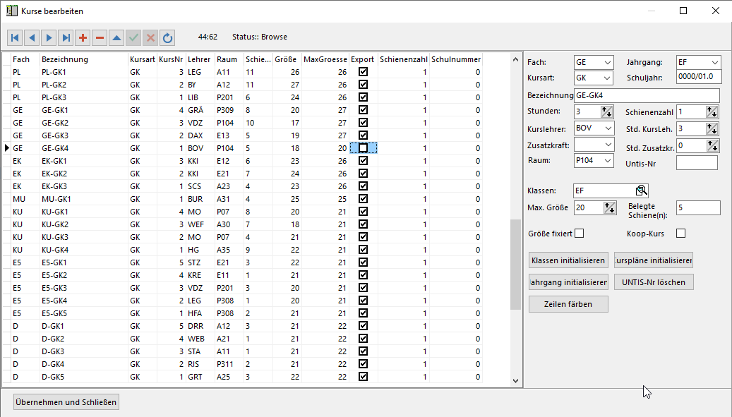Click into the Untis-Nr input field
Screen dimensions: 732x417
click(697, 163)
